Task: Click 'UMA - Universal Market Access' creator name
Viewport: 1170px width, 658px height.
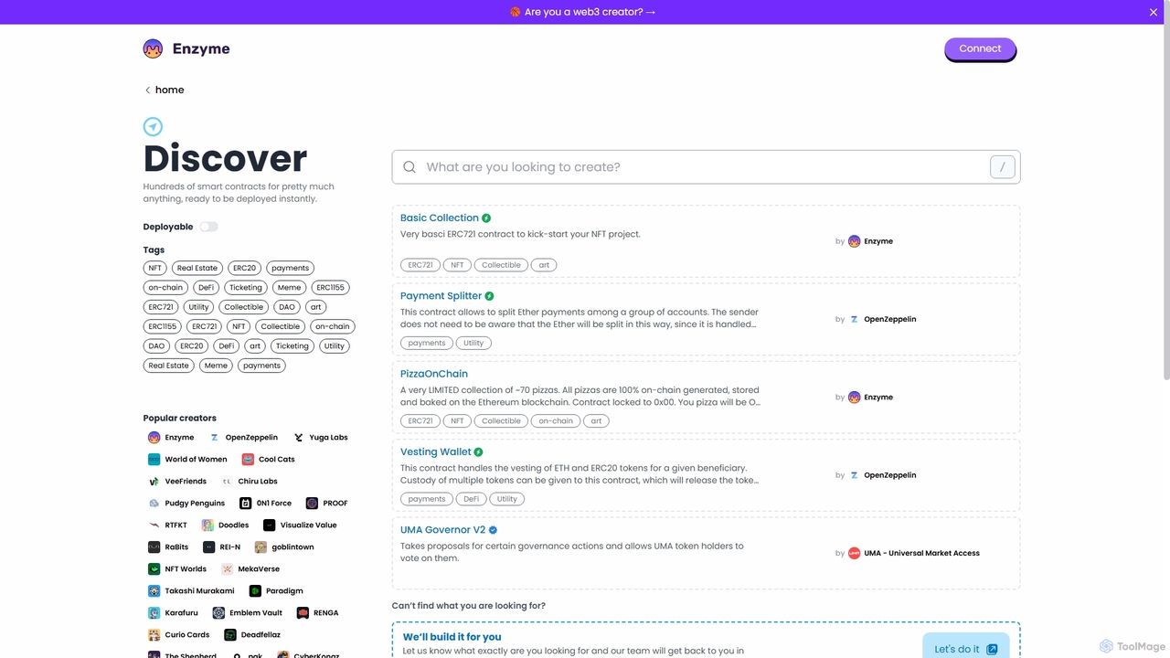Action: pyautogui.click(x=921, y=553)
